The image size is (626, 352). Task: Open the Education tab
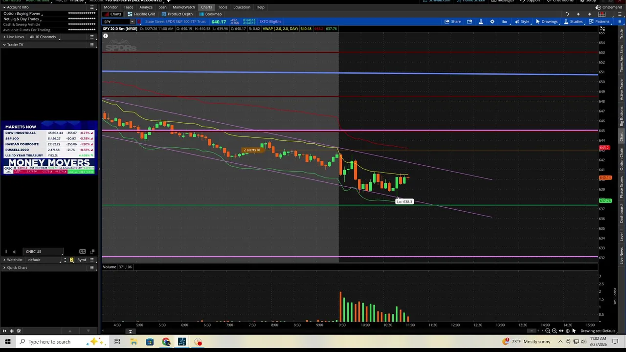(x=242, y=7)
